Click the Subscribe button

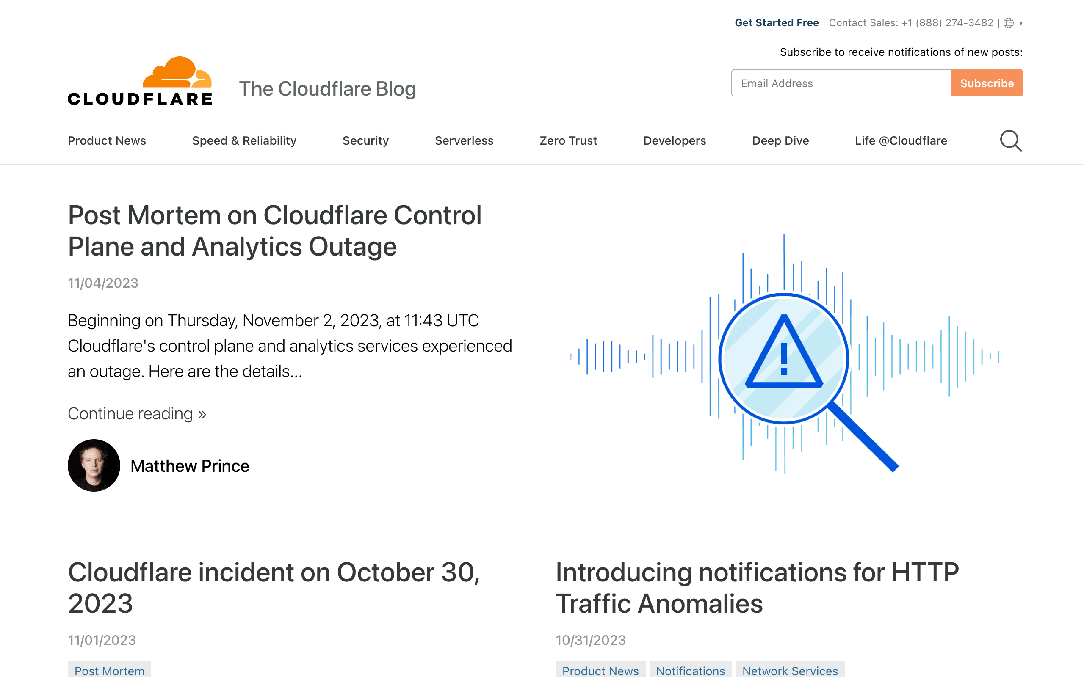click(987, 83)
